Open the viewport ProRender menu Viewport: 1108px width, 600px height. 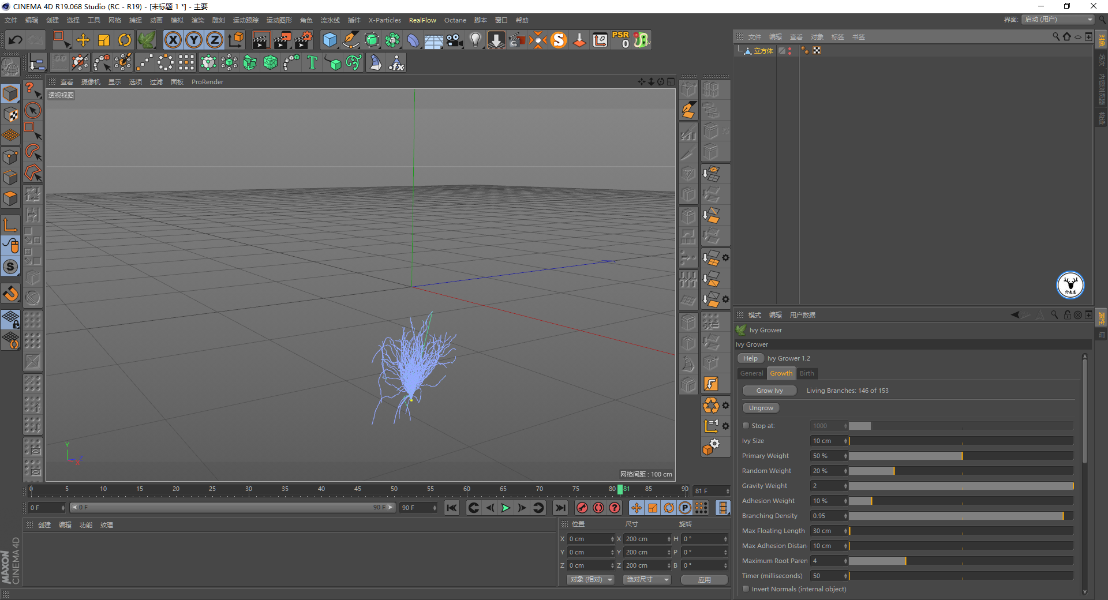coord(207,82)
